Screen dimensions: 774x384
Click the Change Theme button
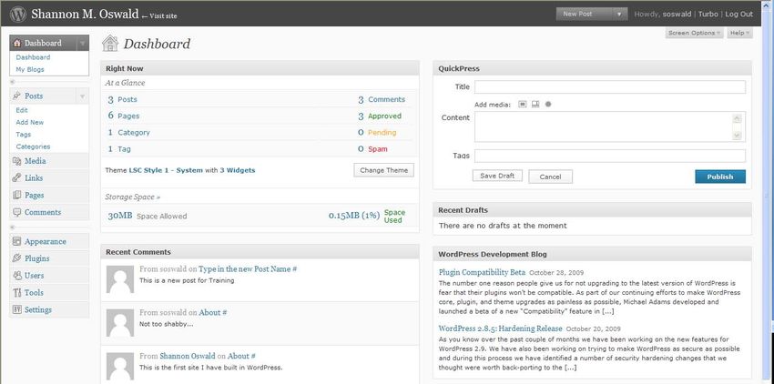384,170
